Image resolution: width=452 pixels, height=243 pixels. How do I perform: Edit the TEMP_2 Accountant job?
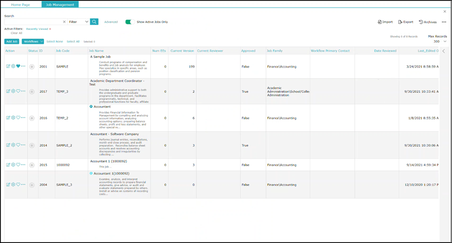[x=8, y=117]
